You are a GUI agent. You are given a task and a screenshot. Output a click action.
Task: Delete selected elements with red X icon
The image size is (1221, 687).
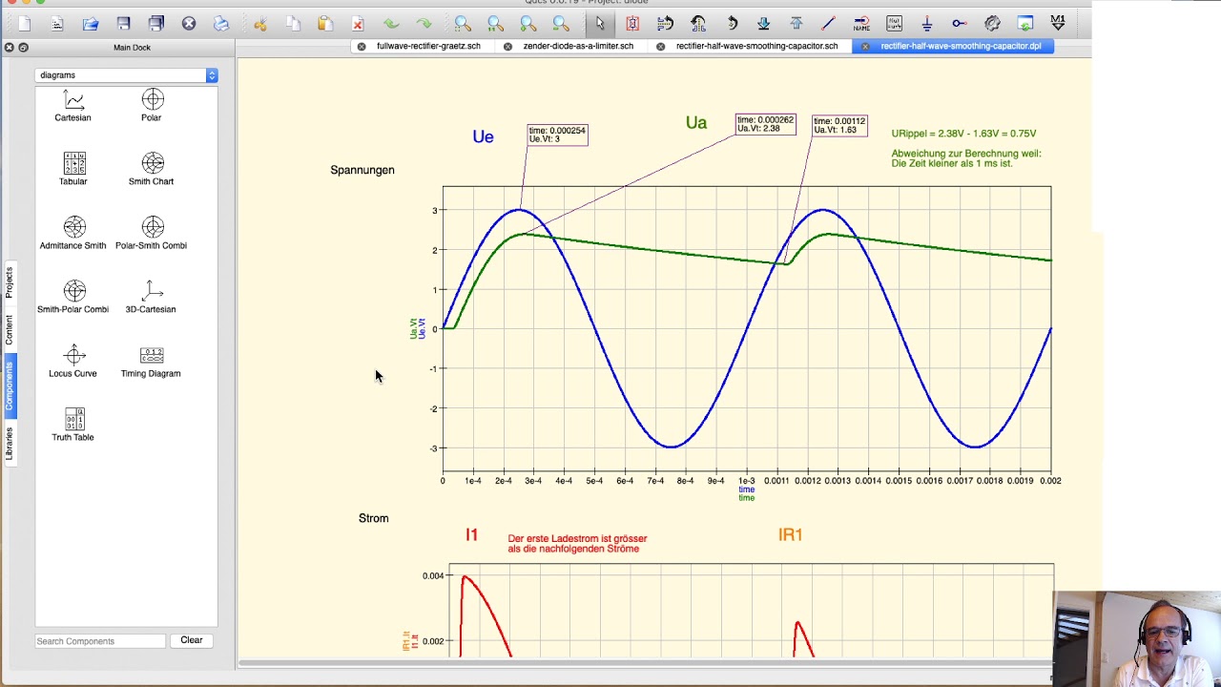click(x=358, y=24)
